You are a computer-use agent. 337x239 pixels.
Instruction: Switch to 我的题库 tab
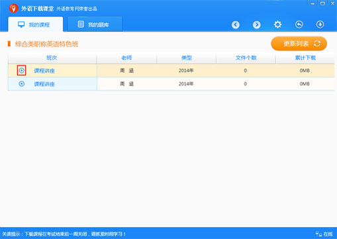tap(95, 24)
